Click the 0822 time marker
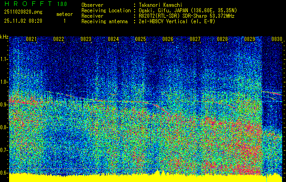 coord(59,39)
